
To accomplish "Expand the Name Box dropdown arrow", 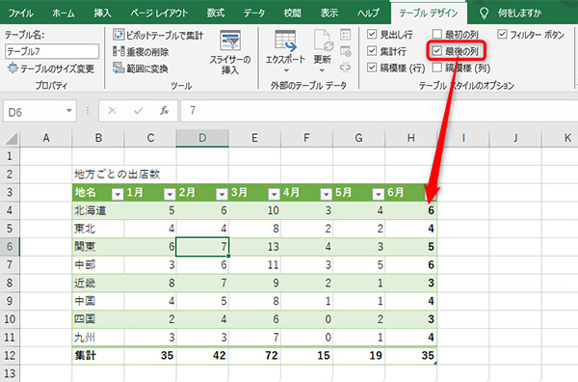I will pos(69,111).
